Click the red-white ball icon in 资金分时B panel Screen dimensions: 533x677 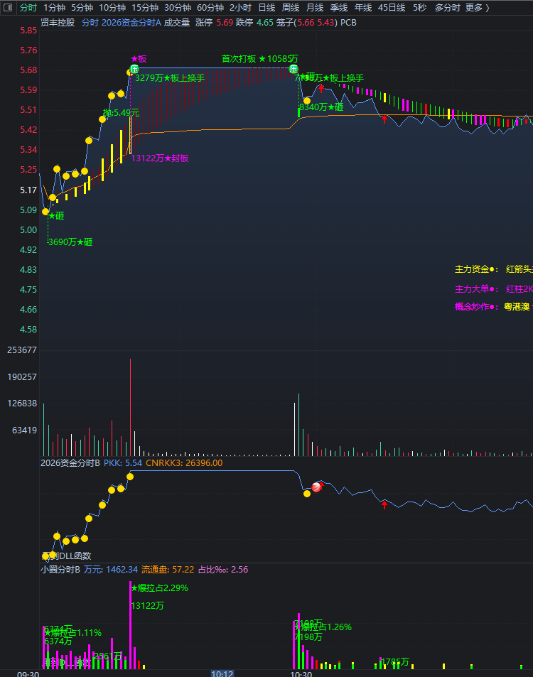(x=317, y=487)
